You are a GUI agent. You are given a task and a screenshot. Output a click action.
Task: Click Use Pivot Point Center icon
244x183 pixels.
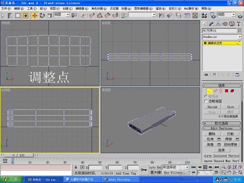pos(74,15)
